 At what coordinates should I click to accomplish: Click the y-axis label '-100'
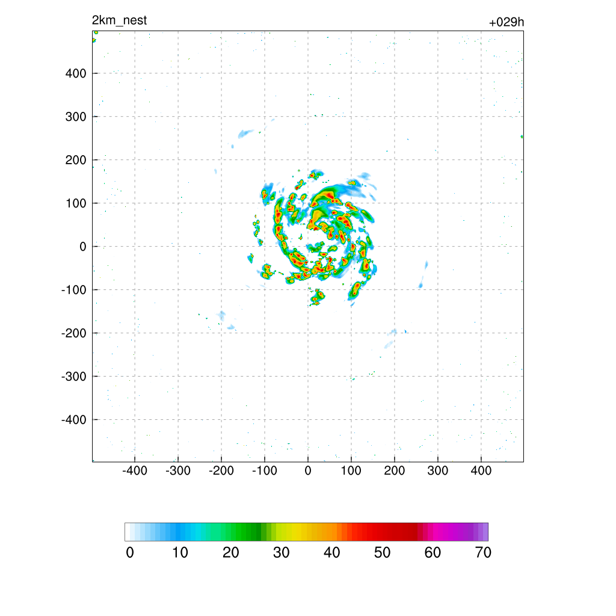click(74, 290)
